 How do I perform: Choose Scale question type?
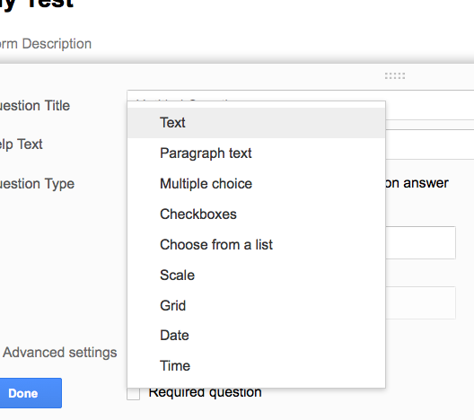click(x=257, y=276)
